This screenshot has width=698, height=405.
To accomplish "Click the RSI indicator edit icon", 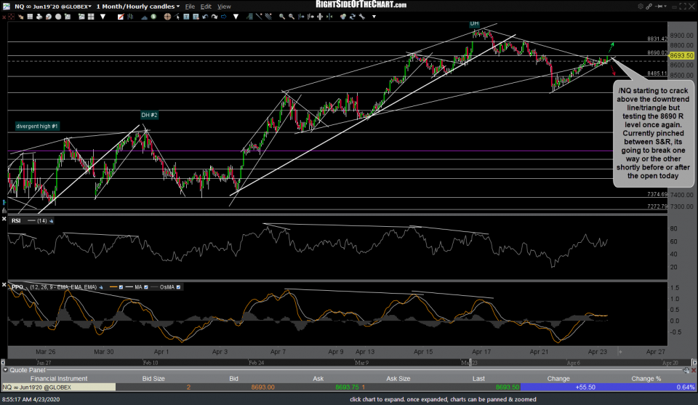I will 52,221.
